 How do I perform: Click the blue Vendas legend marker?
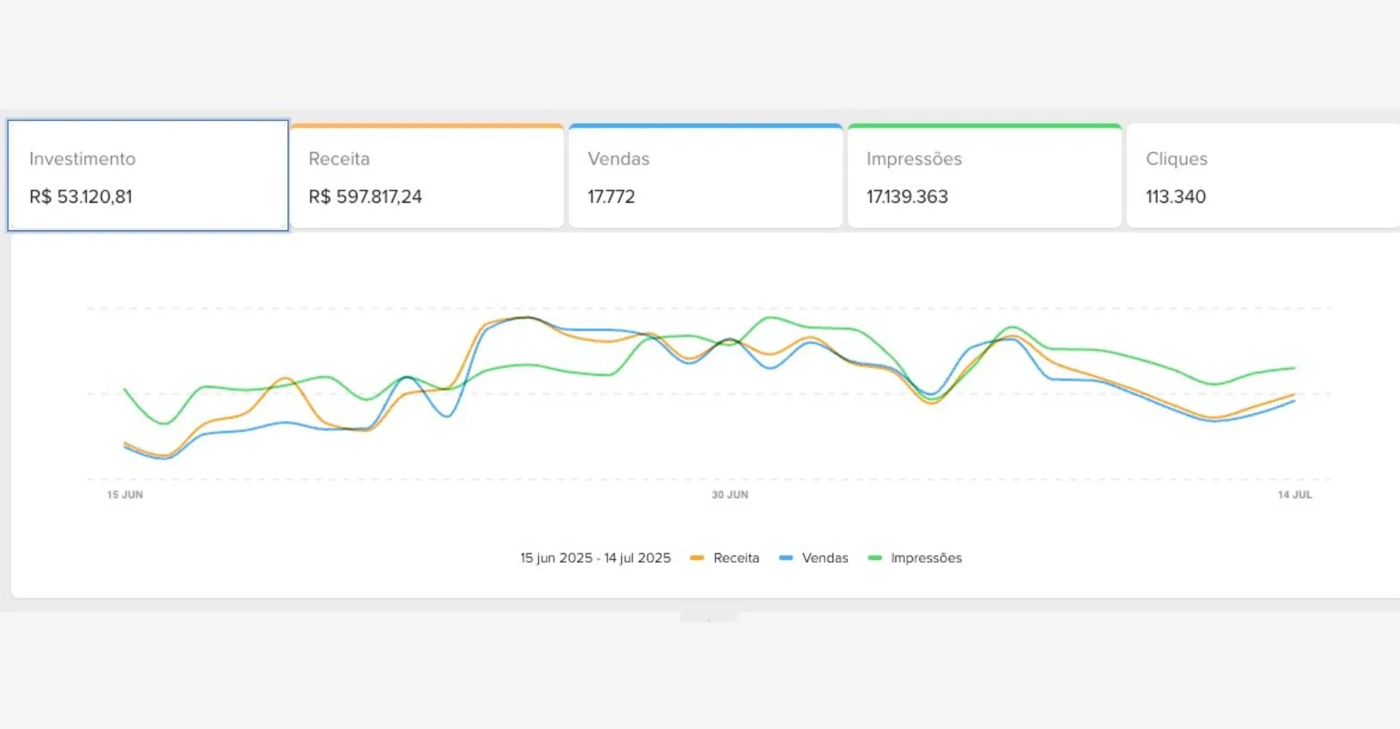coord(785,558)
